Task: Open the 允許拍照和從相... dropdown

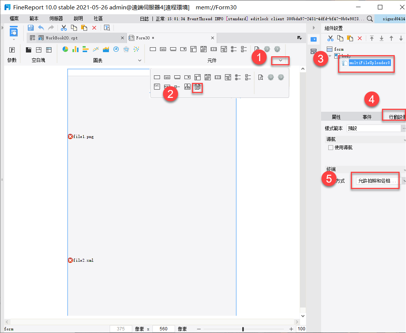Action: [x=381, y=181]
